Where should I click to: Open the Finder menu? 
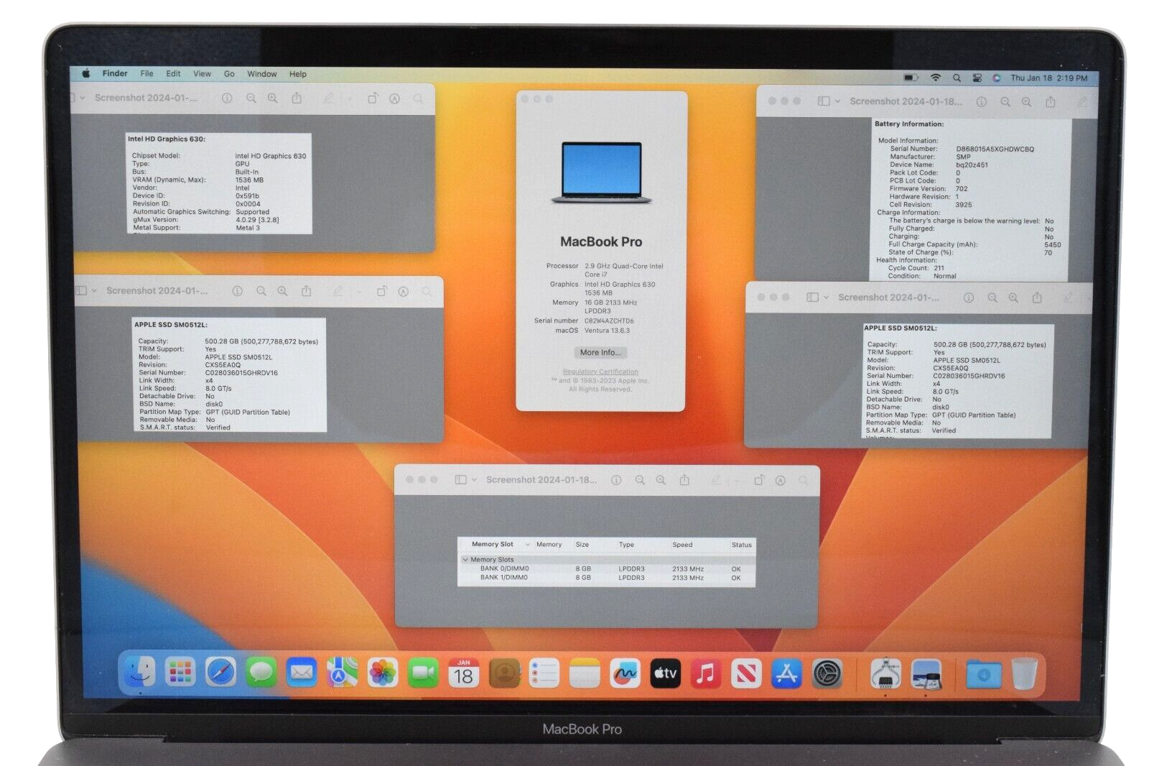pyautogui.click(x=115, y=73)
